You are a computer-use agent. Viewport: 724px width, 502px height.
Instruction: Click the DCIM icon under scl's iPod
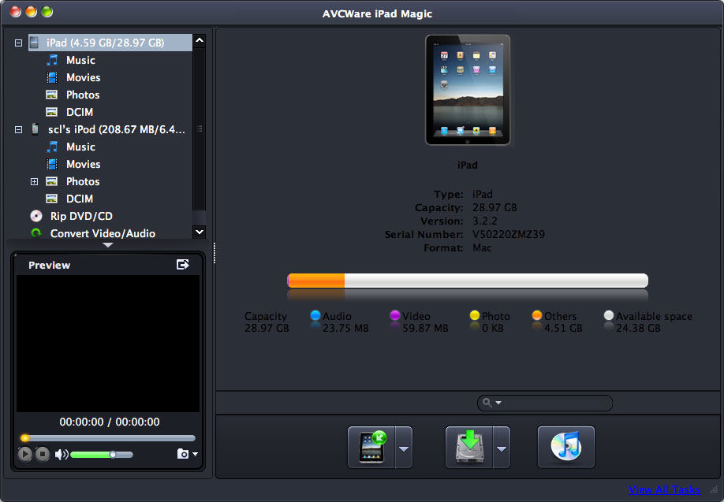click(x=52, y=199)
